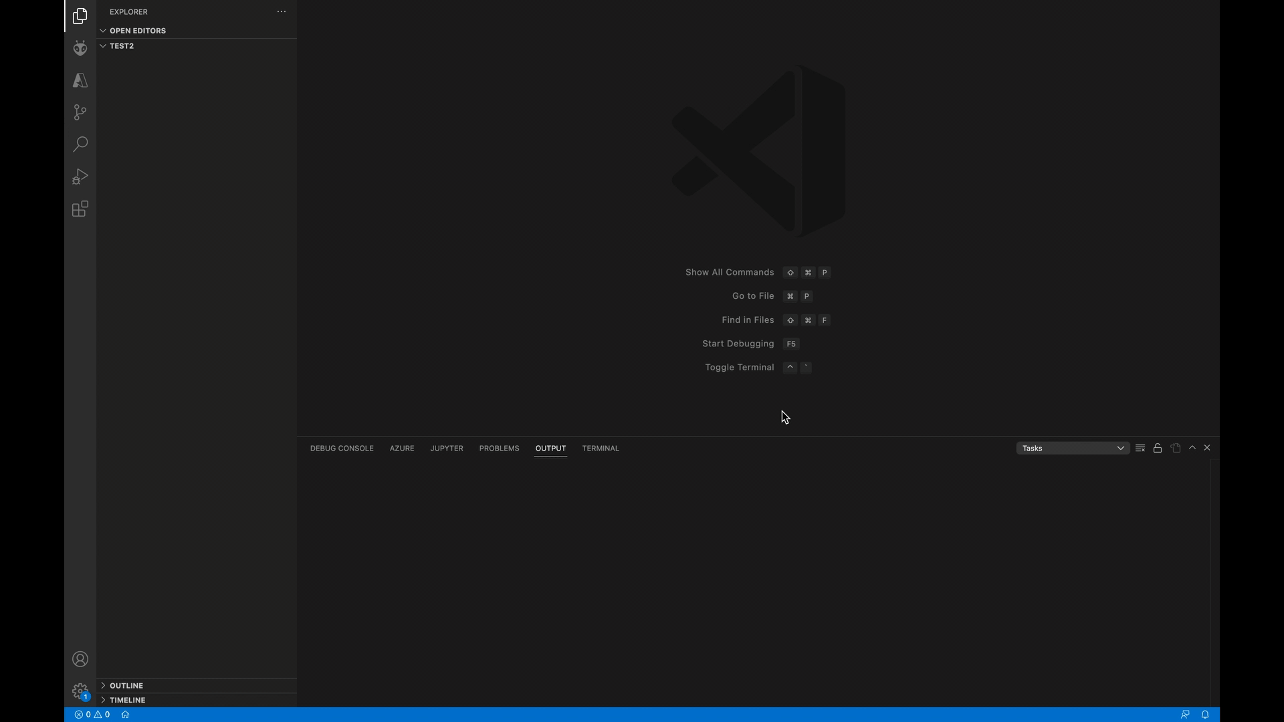Open the Extensions view
The height and width of the screenshot is (722, 1284).
coord(80,209)
